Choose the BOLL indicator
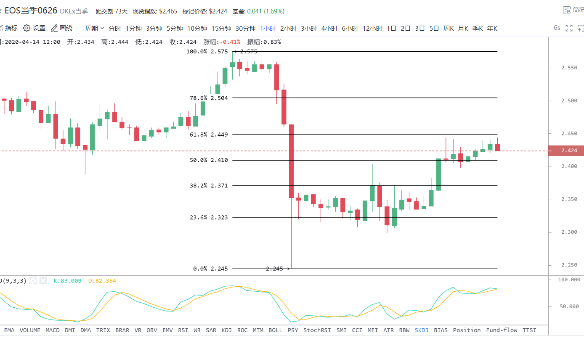 point(275,330)
